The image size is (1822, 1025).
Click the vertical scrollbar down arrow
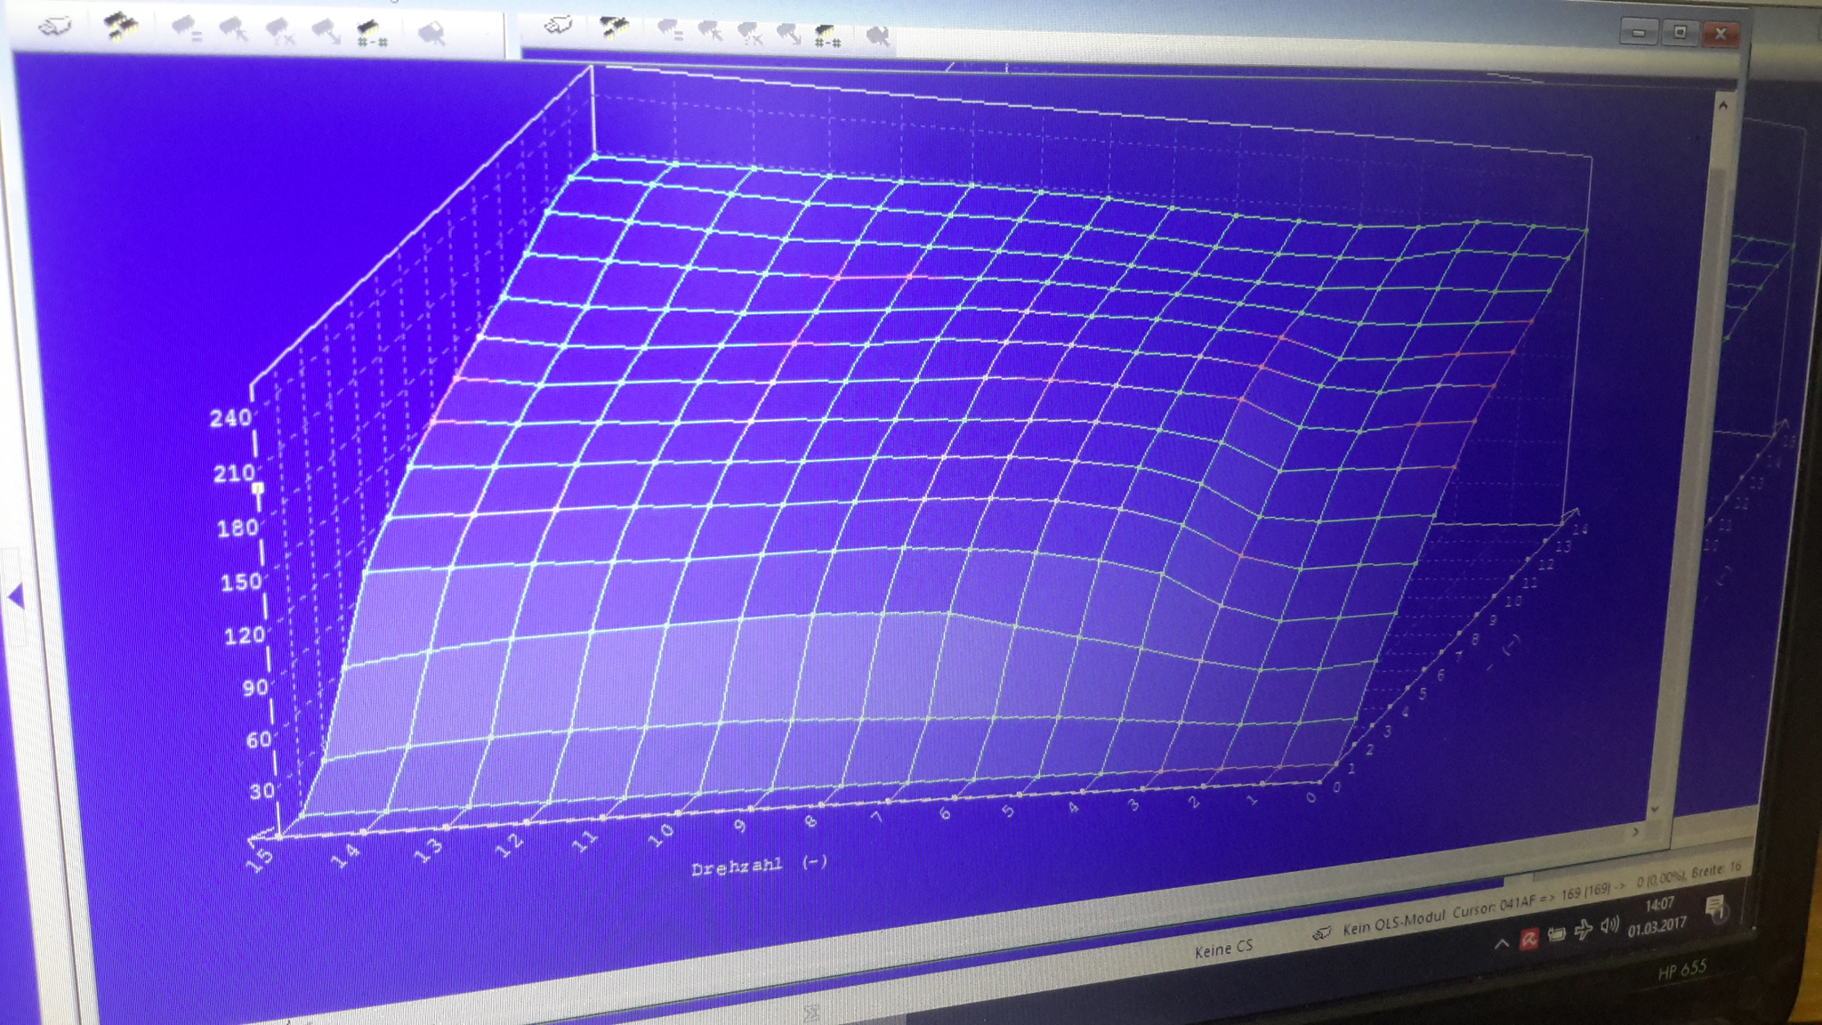pos(1655,809)
